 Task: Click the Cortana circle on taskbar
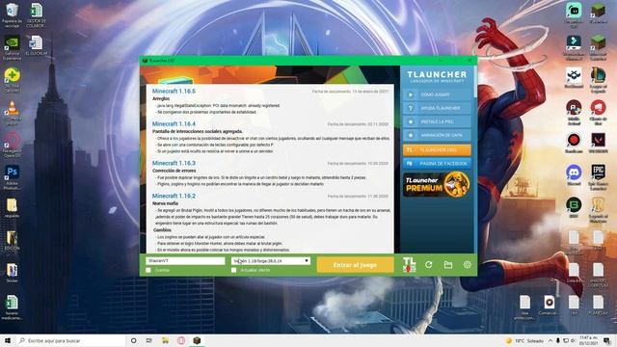(x=133, y=340)
